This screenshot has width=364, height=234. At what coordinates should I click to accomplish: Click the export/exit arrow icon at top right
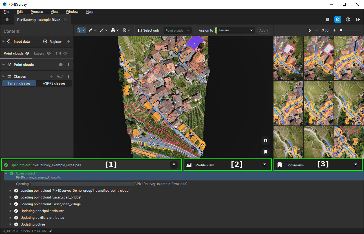[x=358, y=19]
